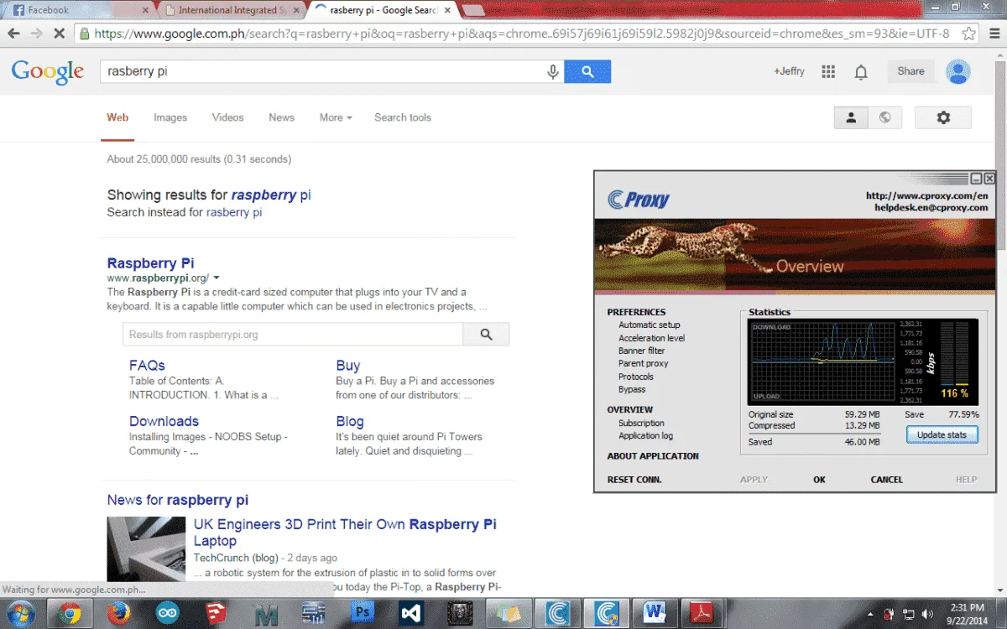Switch to the Facebook tab

pyautogui.click(x=78, y=10)
